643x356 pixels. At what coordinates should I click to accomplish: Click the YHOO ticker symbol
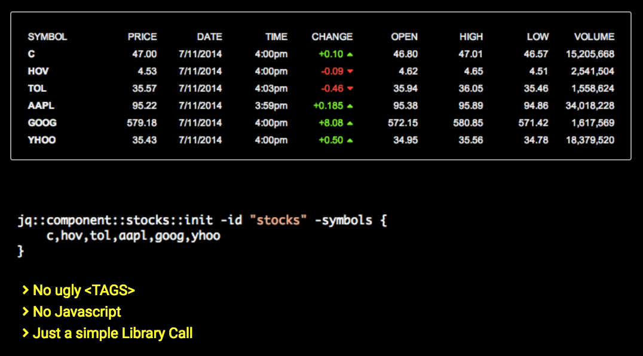point(41,140)
